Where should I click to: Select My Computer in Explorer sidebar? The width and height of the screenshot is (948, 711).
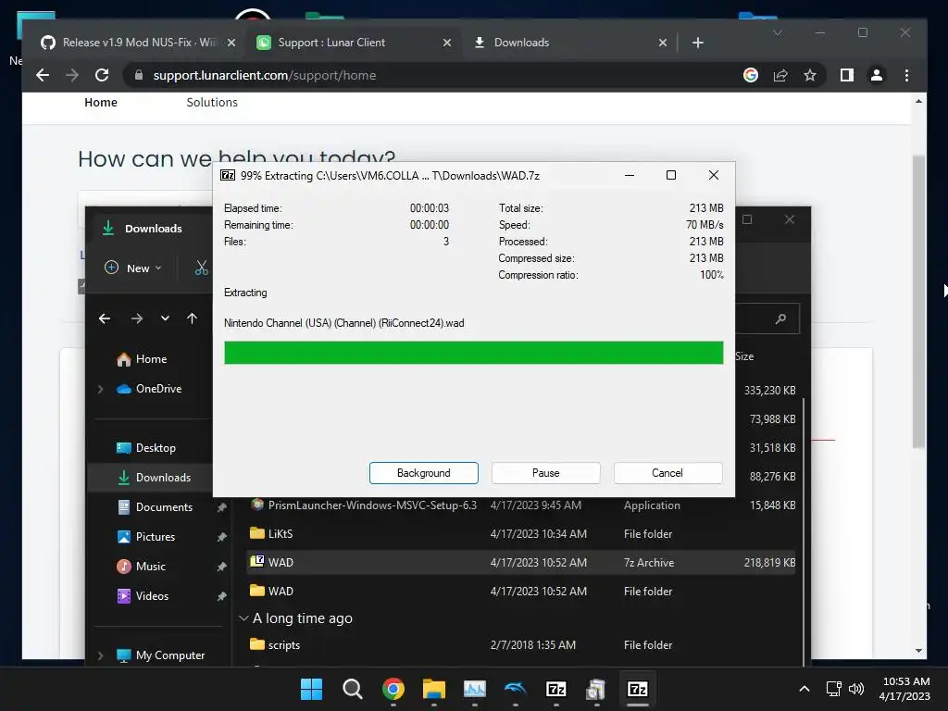point(170,655)
